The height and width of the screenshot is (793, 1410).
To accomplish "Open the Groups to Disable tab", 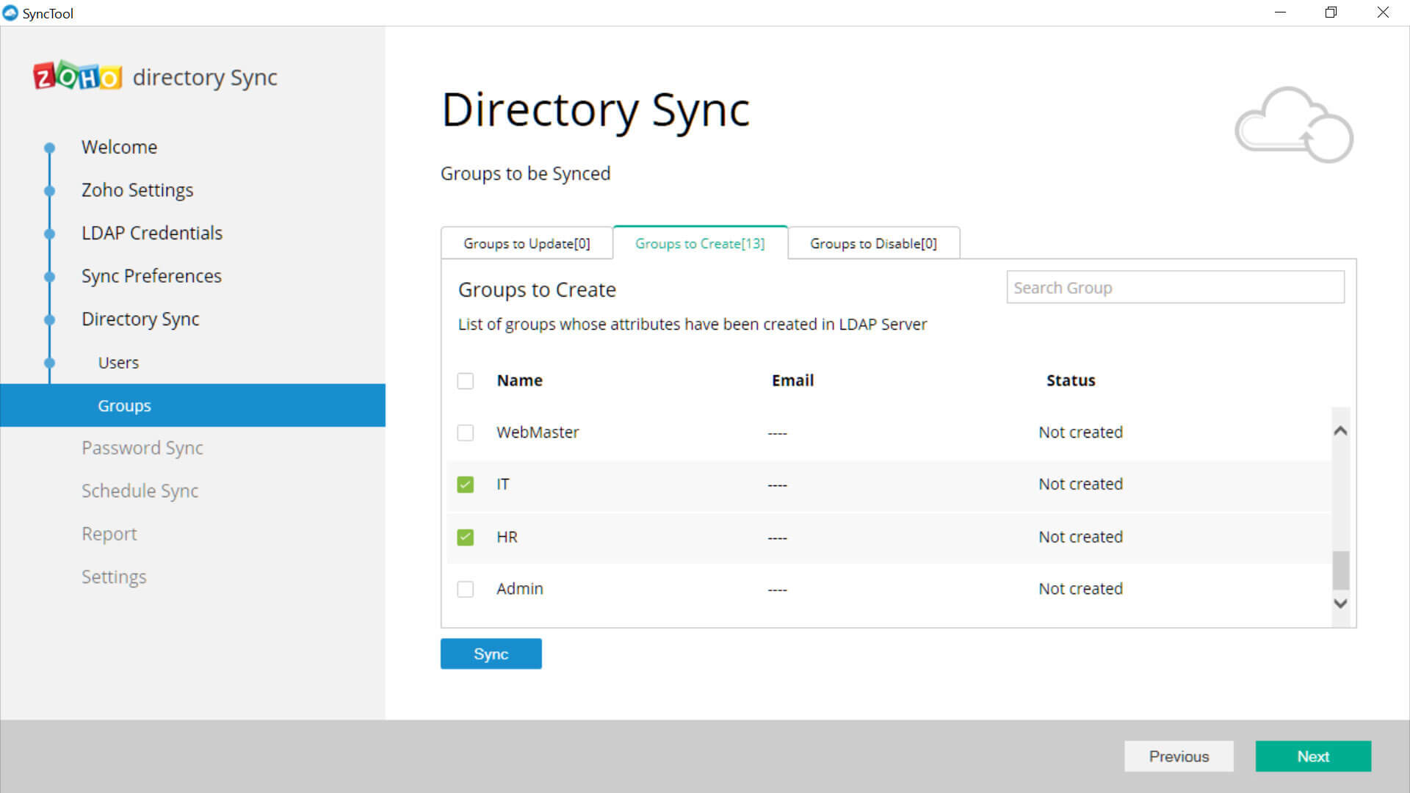I will (873, 244).
